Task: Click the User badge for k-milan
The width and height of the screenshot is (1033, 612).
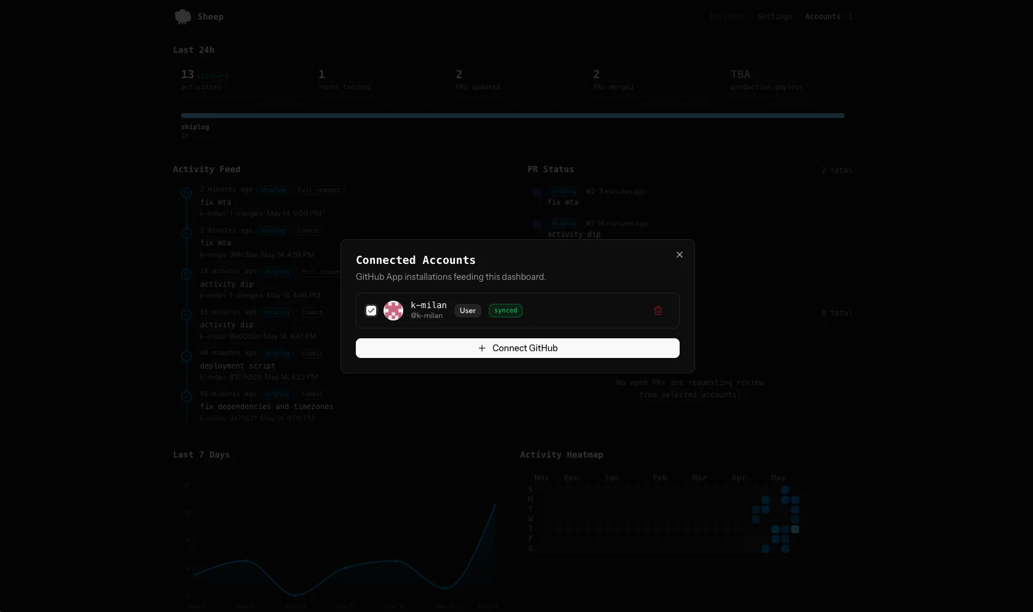Action: coord(468,311)
